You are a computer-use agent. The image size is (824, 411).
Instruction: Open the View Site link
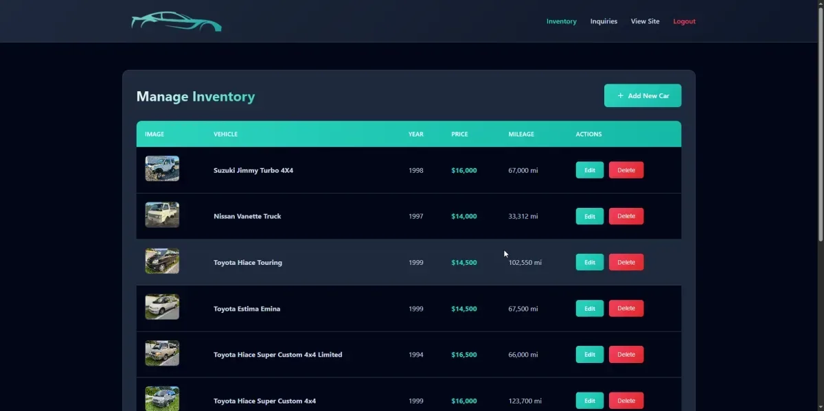click(x=645, y=21)
